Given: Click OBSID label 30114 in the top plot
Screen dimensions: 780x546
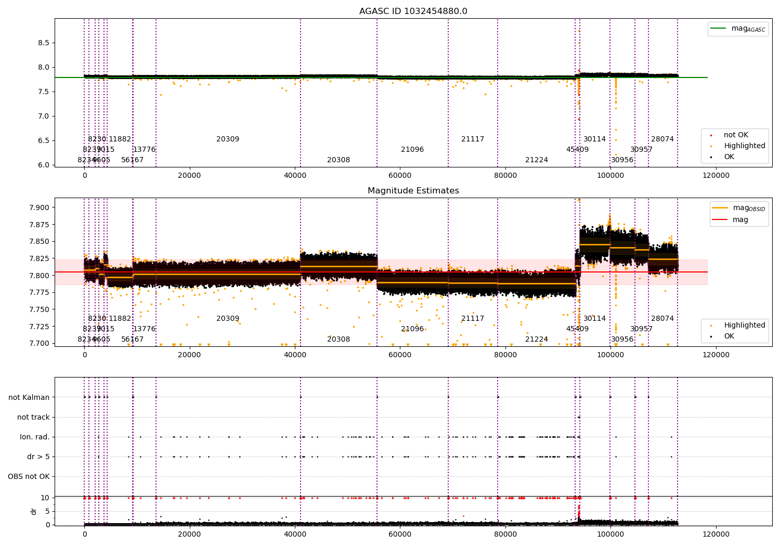Looking at the screenshot, I should coord(594,139).
